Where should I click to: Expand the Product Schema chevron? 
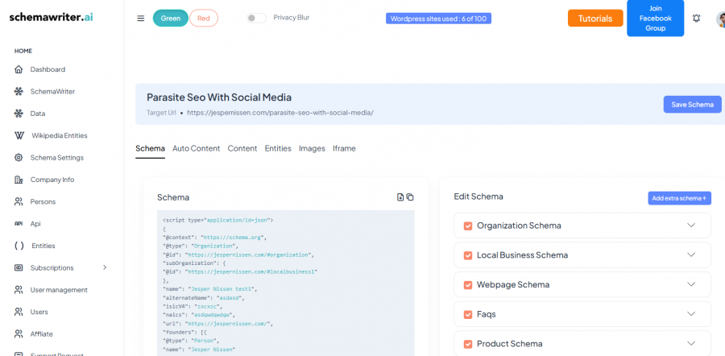(690, 344)
